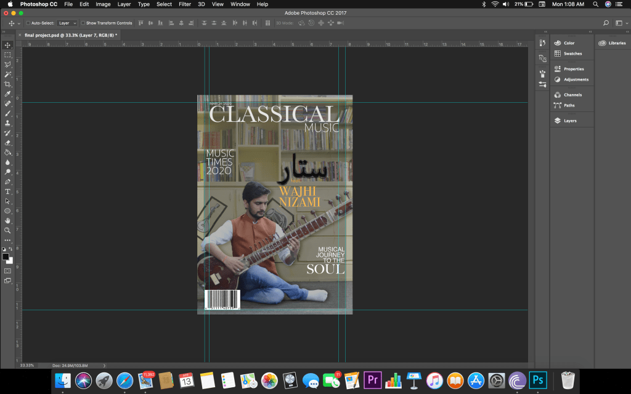This screenshot has width=631, height=394.
Task: Select the Eyedropper tool
Action: 8,94
